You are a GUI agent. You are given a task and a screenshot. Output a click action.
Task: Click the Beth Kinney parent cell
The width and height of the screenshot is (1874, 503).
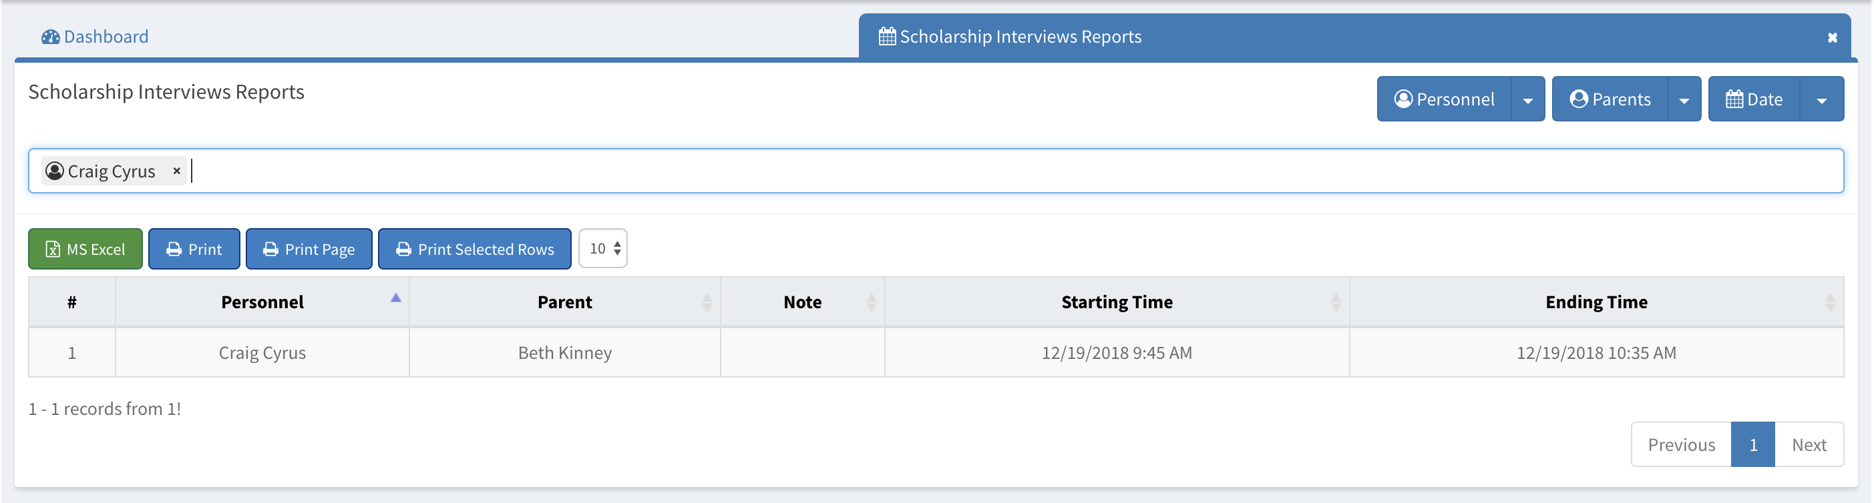click(564, 352)
